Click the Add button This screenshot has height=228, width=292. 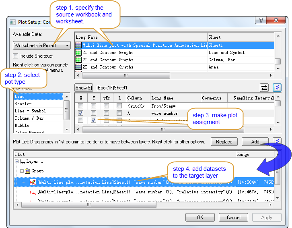coord(255,142)
